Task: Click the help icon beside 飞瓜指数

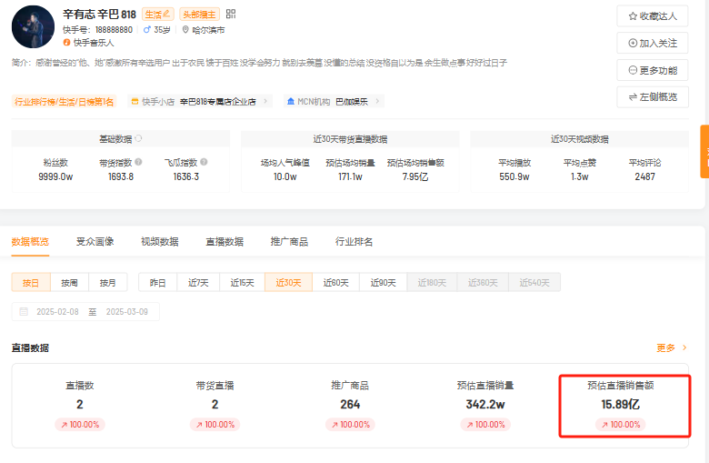Action: click(204, 162)
